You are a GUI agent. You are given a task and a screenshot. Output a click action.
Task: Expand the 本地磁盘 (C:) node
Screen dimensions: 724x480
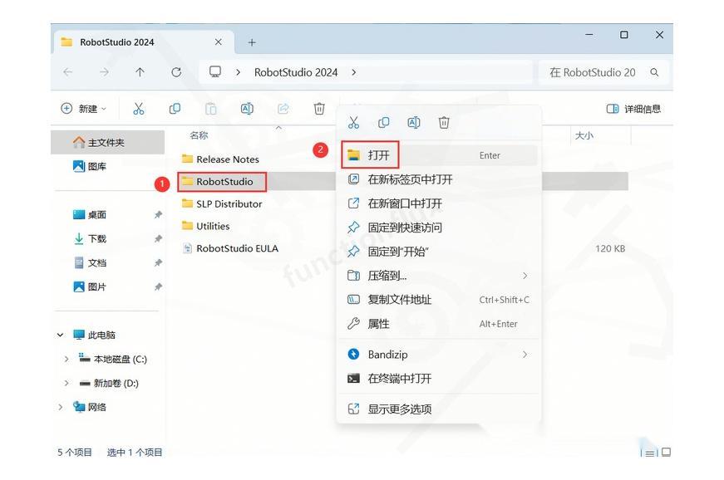coord(66,359)
